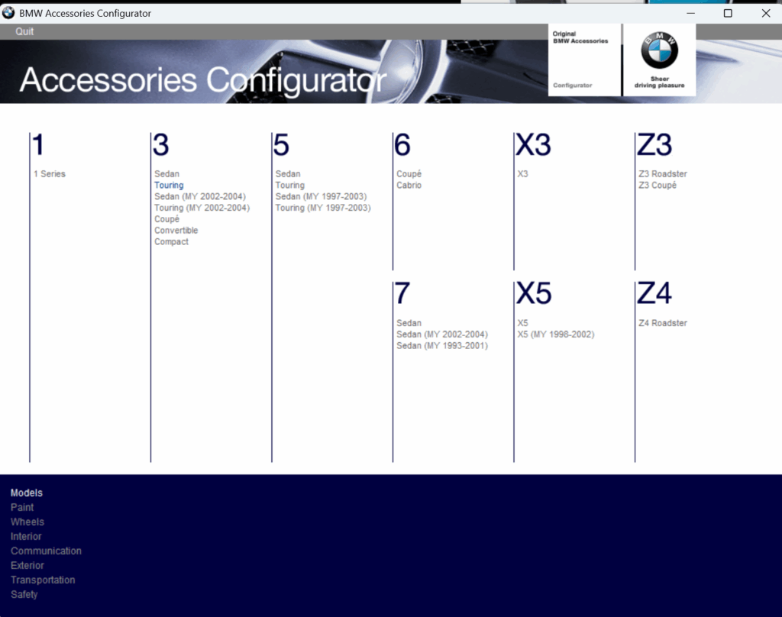
Task: Open 5 Series Sedan (MY 1997-2003)
Action: (x=321, y=196)
